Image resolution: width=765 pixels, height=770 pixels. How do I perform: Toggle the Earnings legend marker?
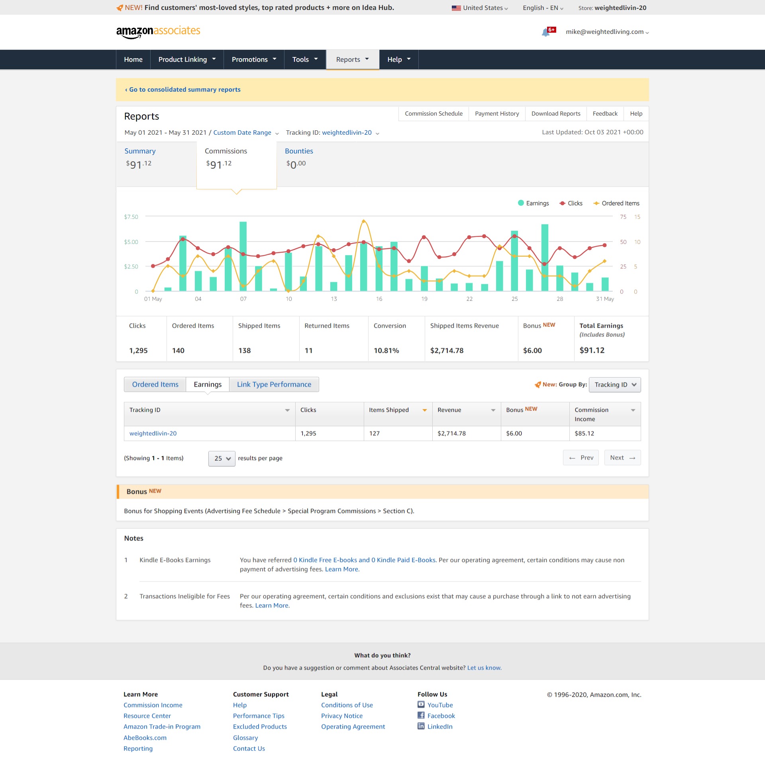(x=521, y=203)
